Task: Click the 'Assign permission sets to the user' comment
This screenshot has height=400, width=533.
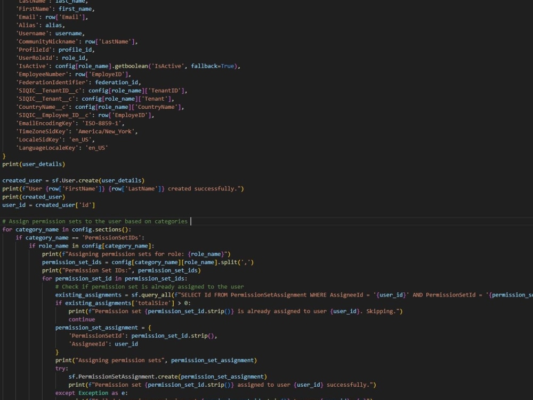Action: click(63, 221)
